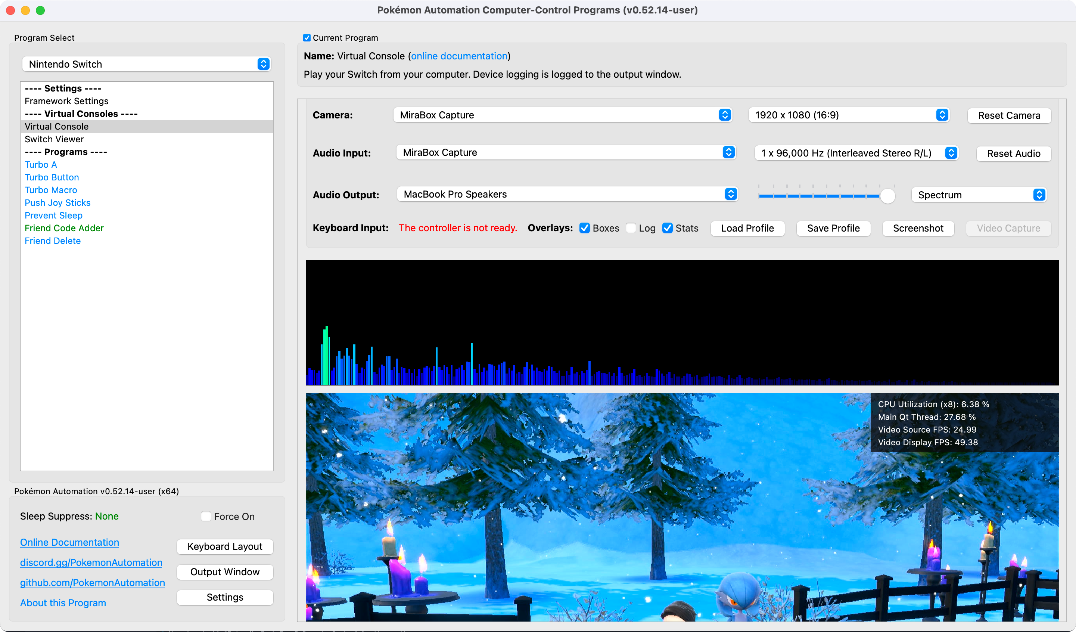Select the Switch Viewer entry
This screenshot has height=632, width=1076.
(x=54, y=139)
